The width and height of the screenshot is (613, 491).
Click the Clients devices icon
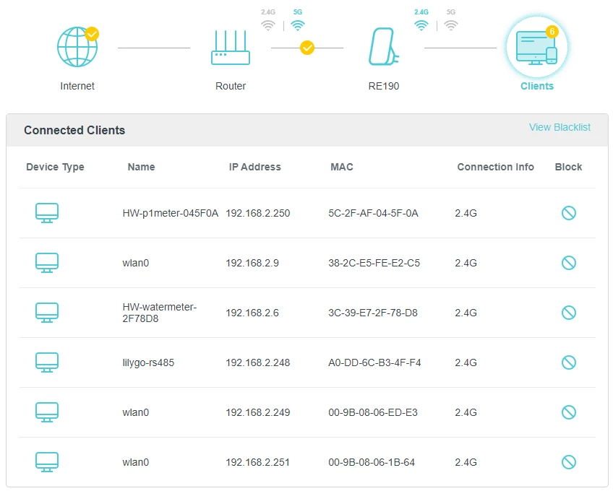click(536, 48)
